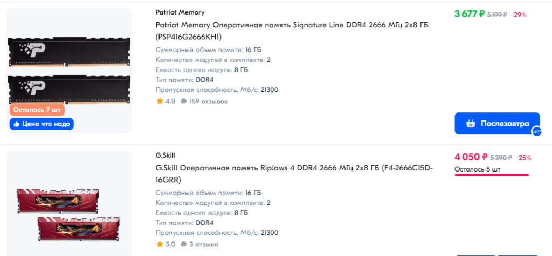Click the basket icon on Послезавтра button
Viewport: 552px width, 256px height.
tap(470, 124)
